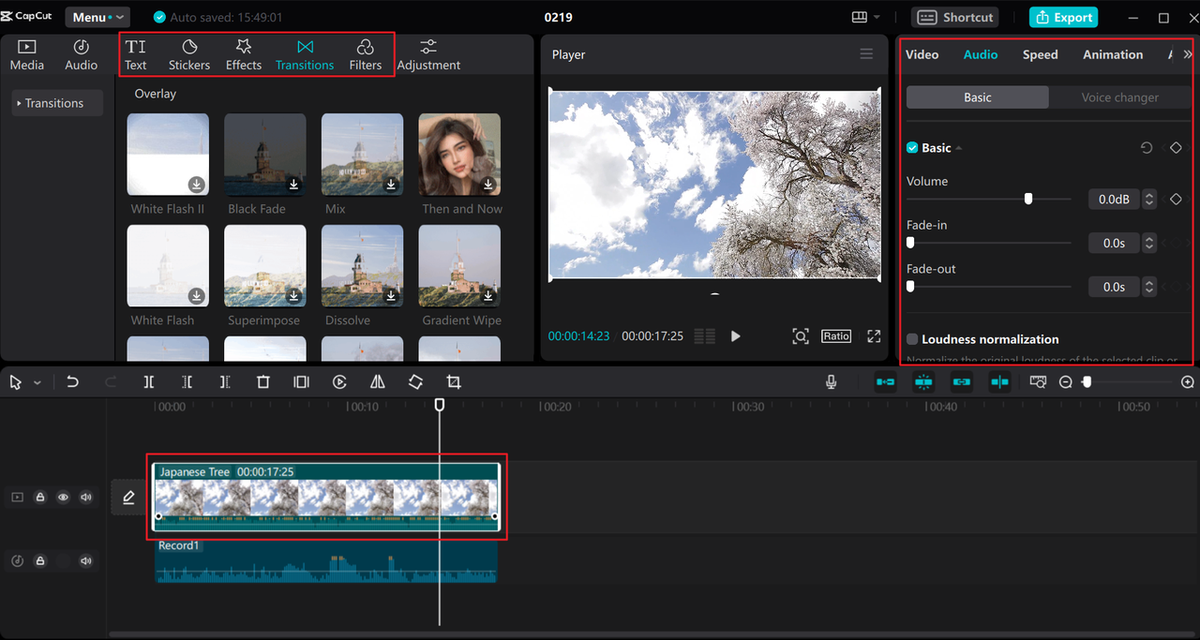The image size is (1200, 640).
Task: Switch to the Speed properties tab
Action: pos(1040,54)
